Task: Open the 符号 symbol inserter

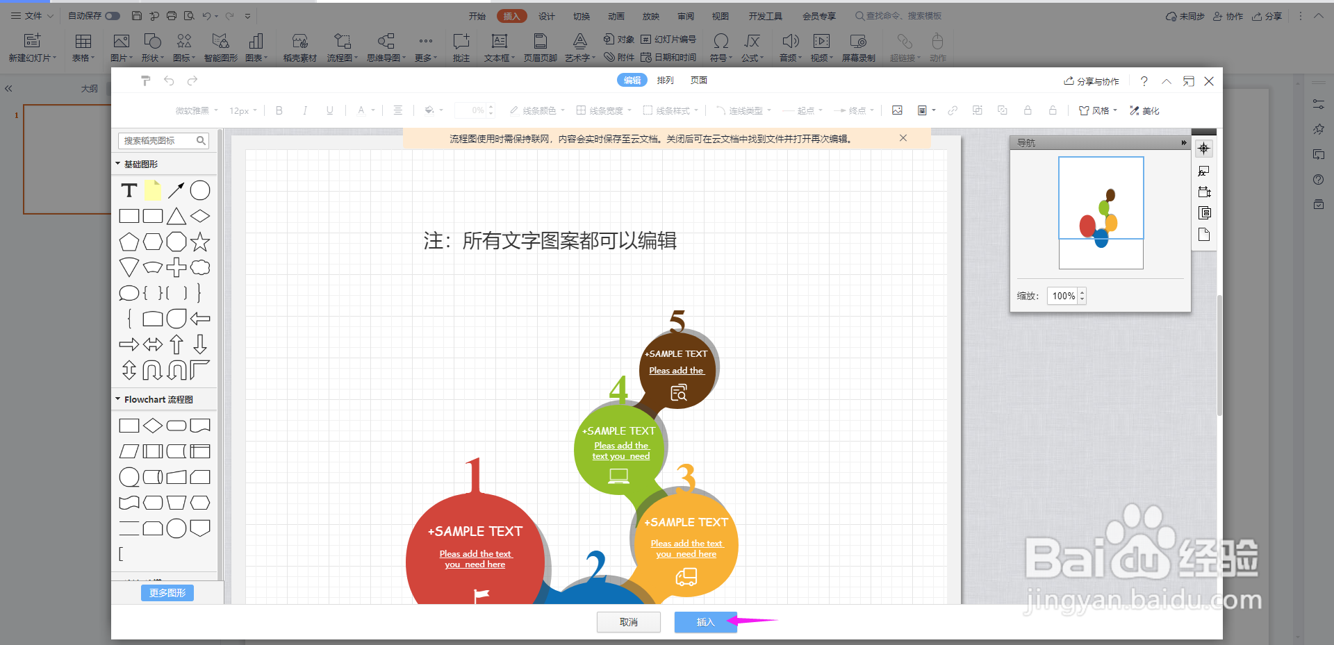Action: pos(720,47)
